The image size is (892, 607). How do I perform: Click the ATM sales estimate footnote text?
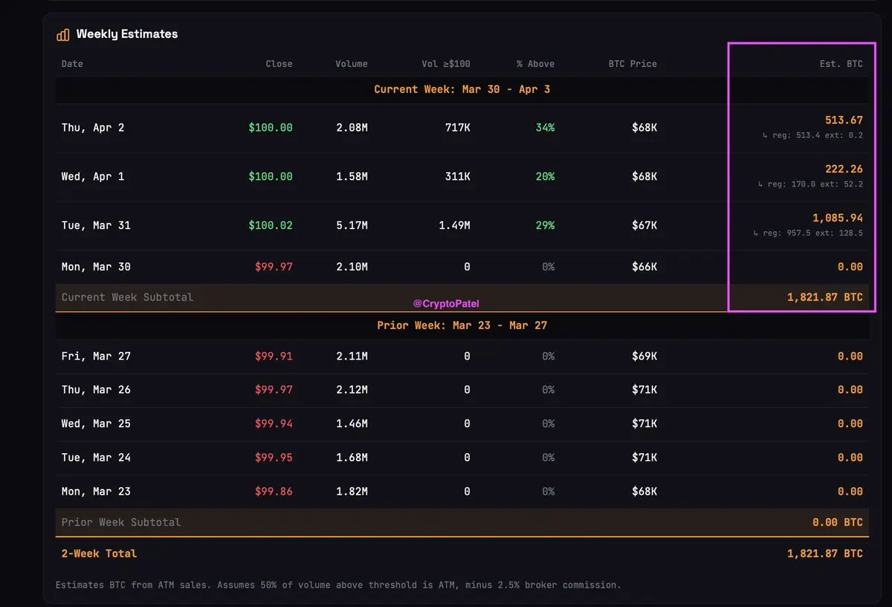click(338, 585)
